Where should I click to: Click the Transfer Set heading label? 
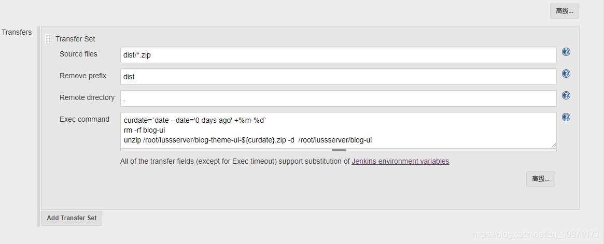point(75,39)
